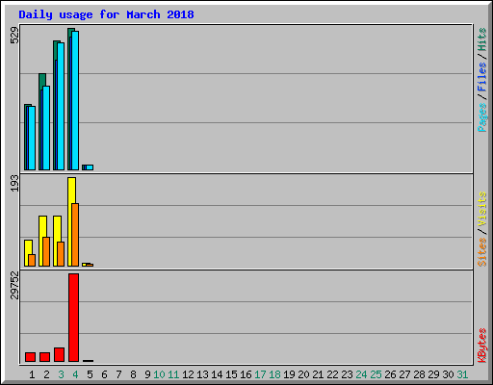The width and height of the screenshot is (493, 385).
Task: Click green day number 17 on the axis
Action: pos(260,374)
